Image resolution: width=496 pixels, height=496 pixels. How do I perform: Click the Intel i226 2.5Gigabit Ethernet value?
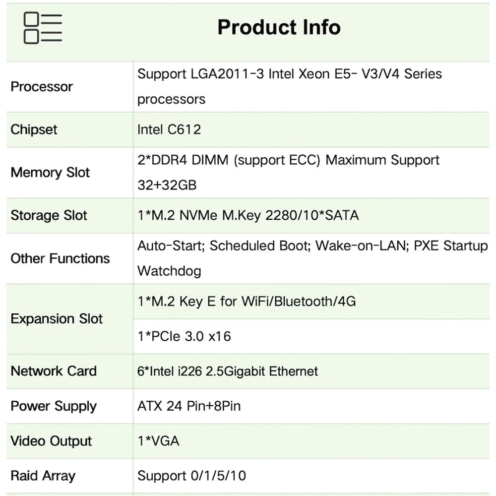tap(228, 371)
